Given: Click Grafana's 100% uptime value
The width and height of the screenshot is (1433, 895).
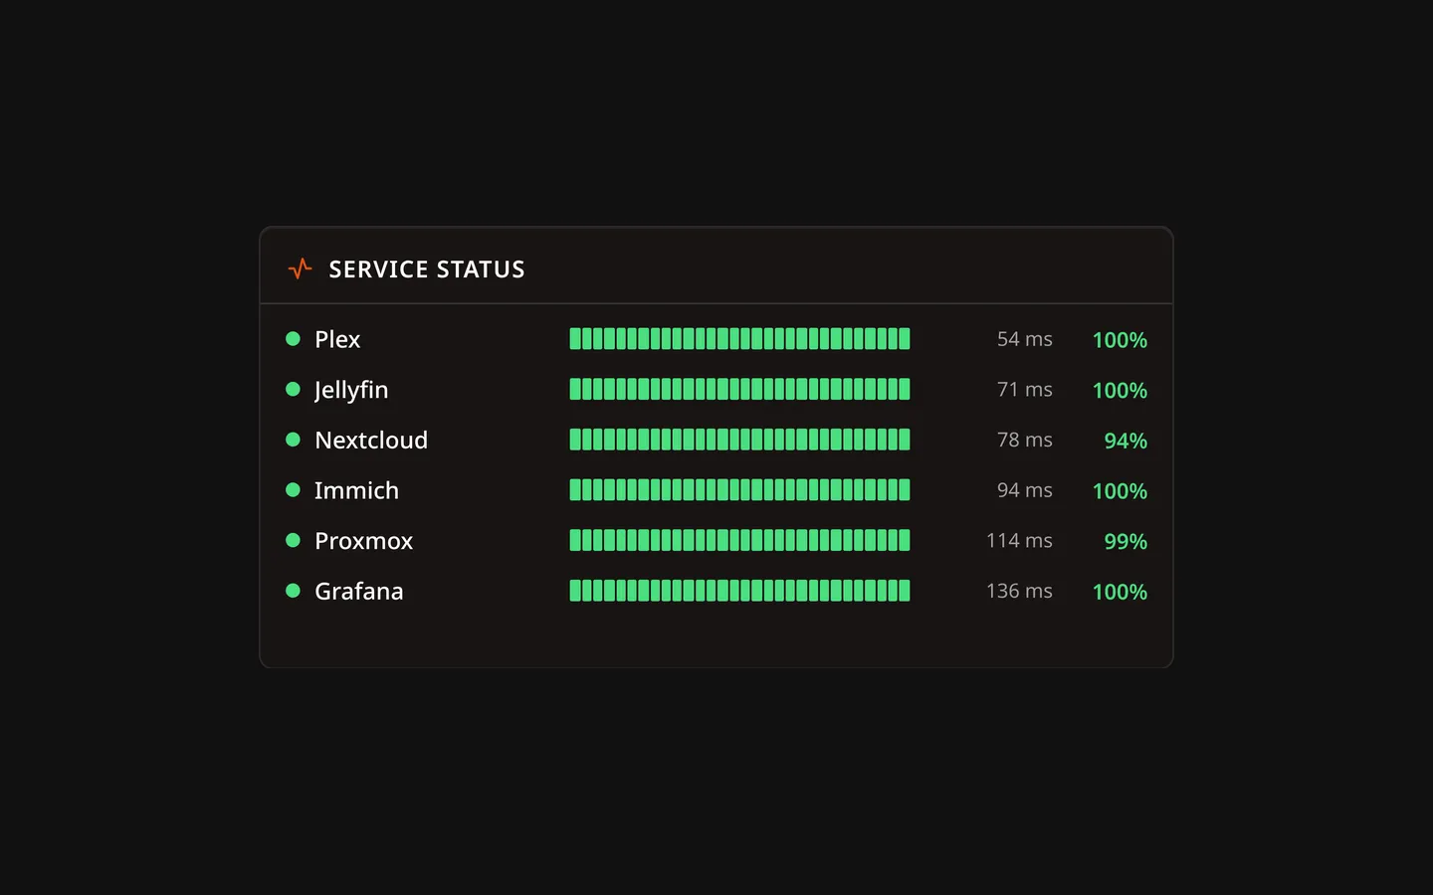Looking at the screenshot, I should [1120, 592].
